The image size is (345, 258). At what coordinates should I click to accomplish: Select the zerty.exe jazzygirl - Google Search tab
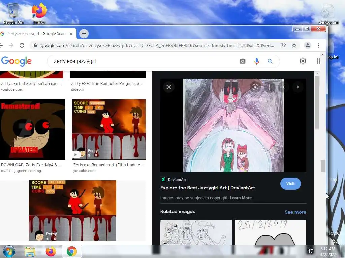36,34
